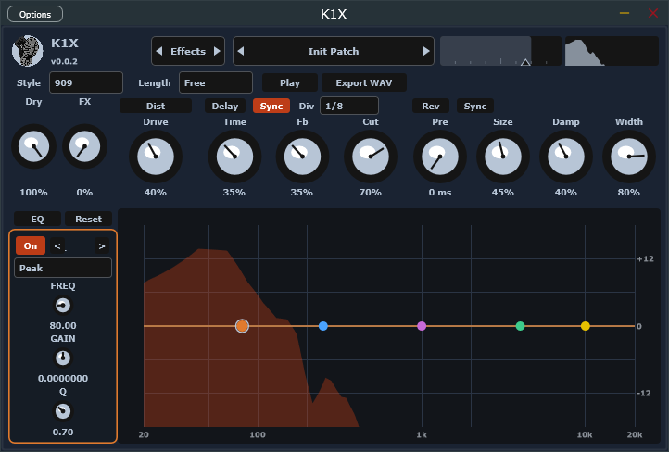The height and width of the screenshot is (452, 669).
Task: Click the Fb feedback knob
Action: [x=302, y=157]
